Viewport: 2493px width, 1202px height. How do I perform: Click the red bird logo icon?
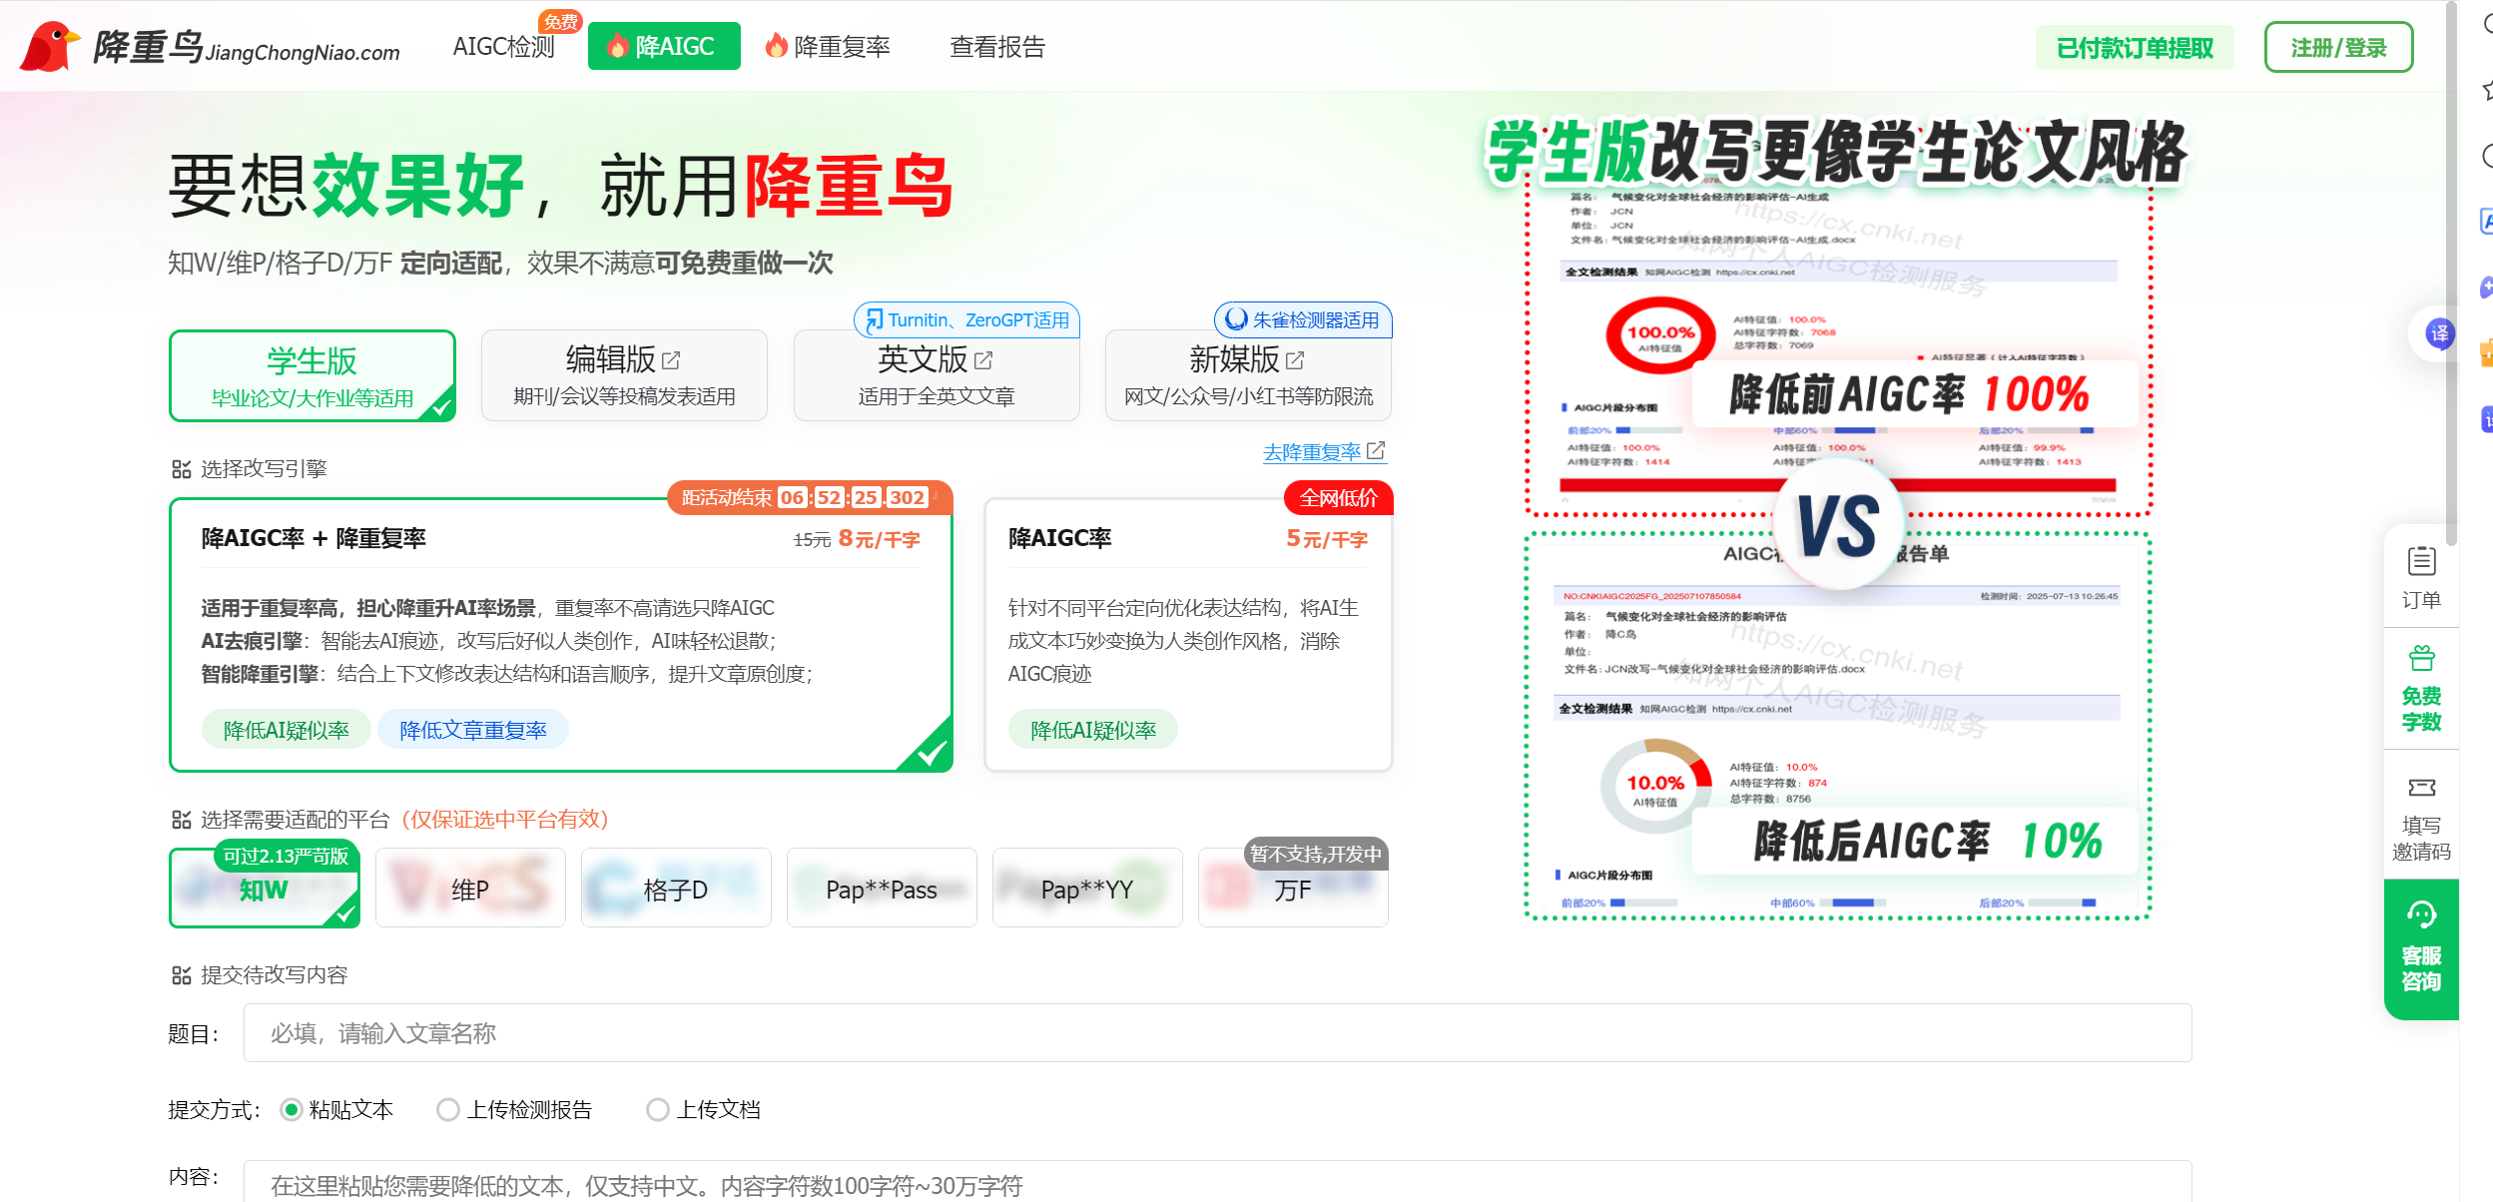click(48, 46)
